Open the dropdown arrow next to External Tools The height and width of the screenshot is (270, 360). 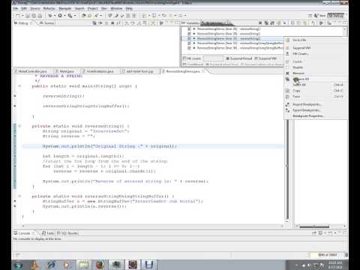75,16
